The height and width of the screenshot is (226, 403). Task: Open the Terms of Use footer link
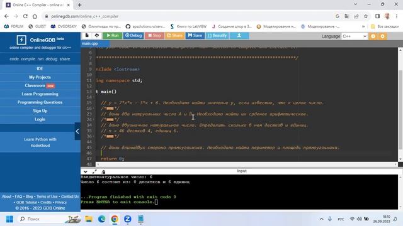click(47, 196)
